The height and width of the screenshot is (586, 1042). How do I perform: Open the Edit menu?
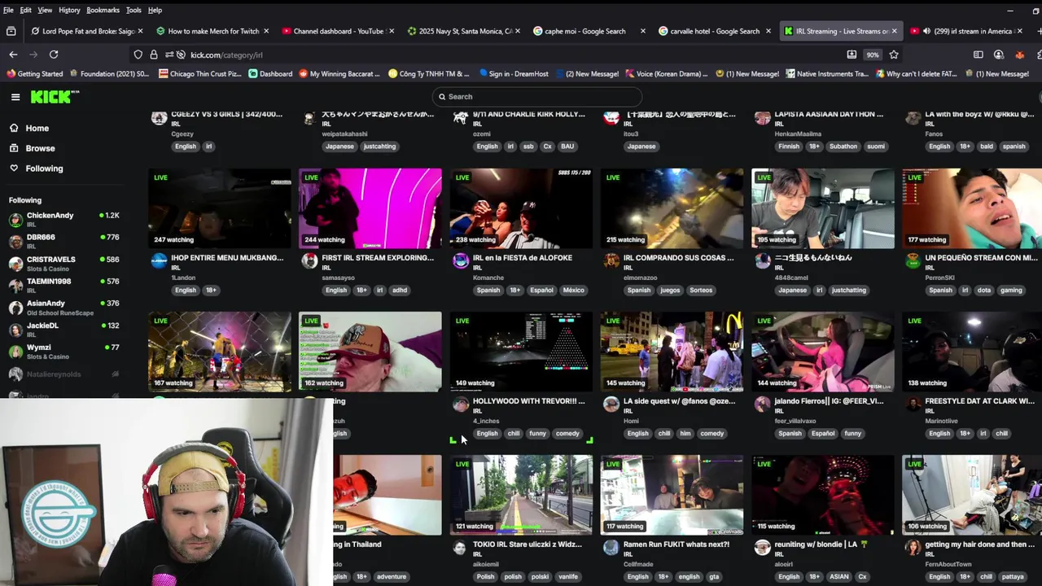click(26, 10)
